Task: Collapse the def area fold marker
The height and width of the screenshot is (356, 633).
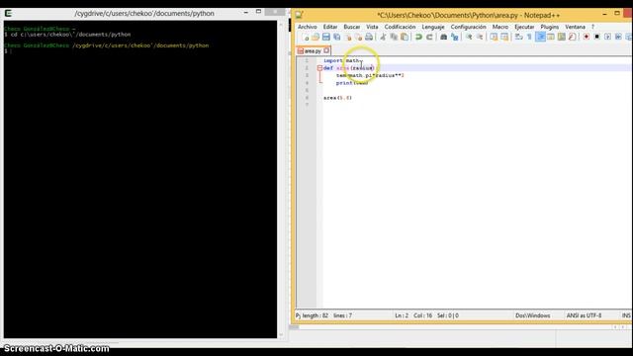Action: [x=319, y=68]
